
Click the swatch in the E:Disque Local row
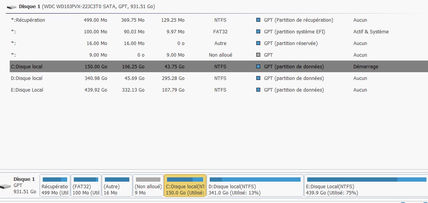pos(258,90)
